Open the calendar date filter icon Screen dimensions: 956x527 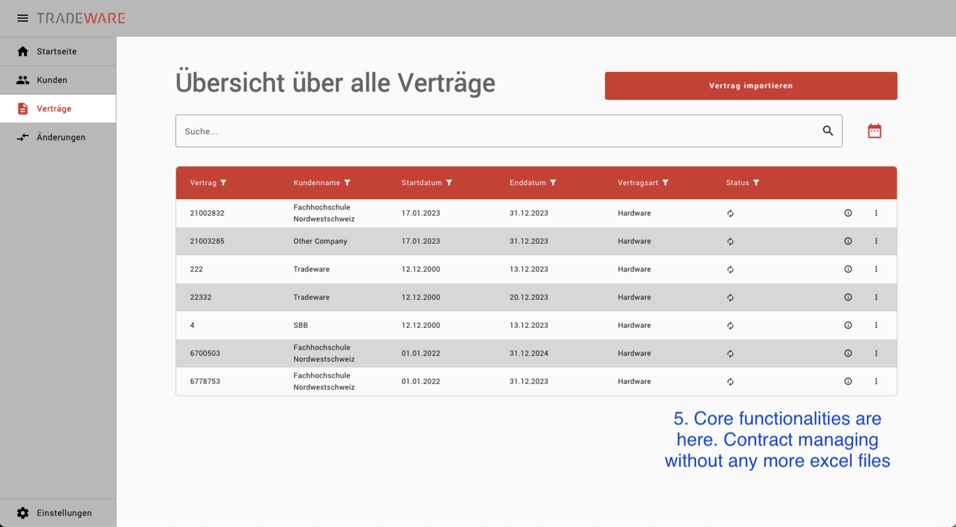coord(874,131)
